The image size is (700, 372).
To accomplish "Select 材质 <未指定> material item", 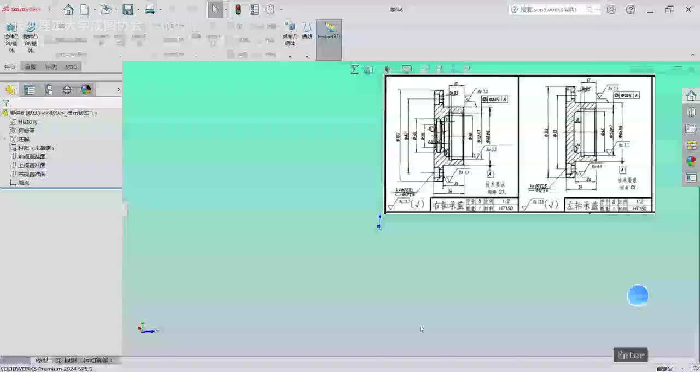I will coord(32,148).
